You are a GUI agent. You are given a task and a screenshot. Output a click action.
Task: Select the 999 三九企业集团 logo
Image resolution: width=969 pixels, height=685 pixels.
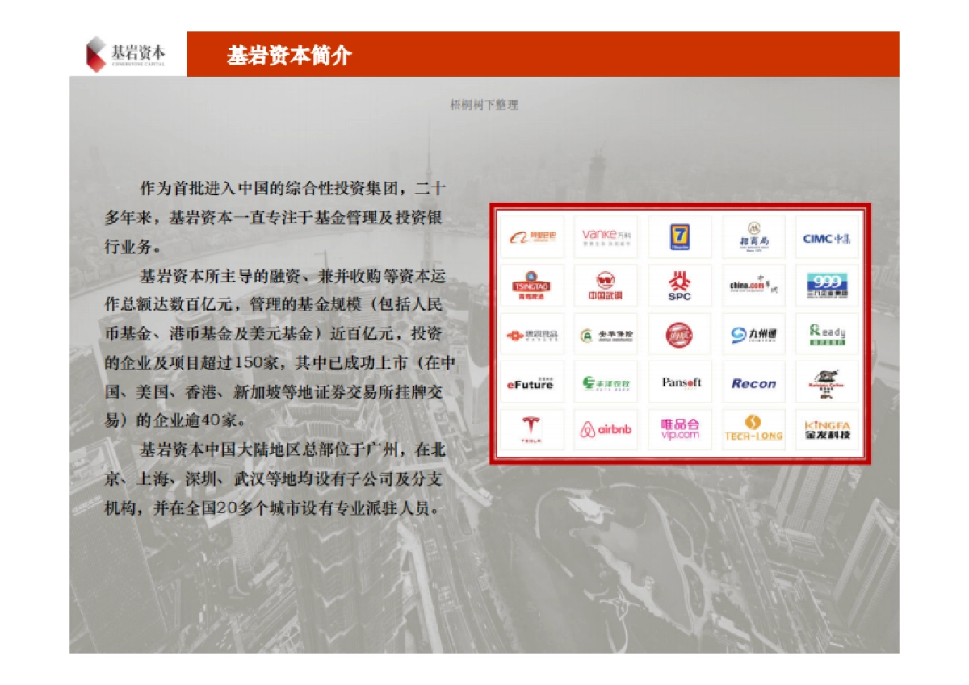(827, 285)
